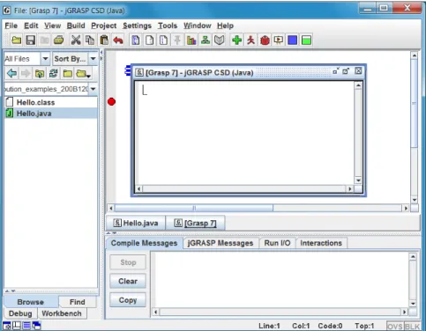426x331 pixels.
Task: Toggle the OVS overstrike indicator
Action: coord(395,327)
